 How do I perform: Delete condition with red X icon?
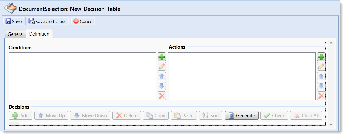(162, 96)
